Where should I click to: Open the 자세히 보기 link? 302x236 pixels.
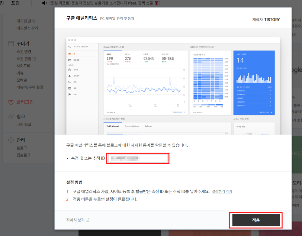[x=75, y=220]
